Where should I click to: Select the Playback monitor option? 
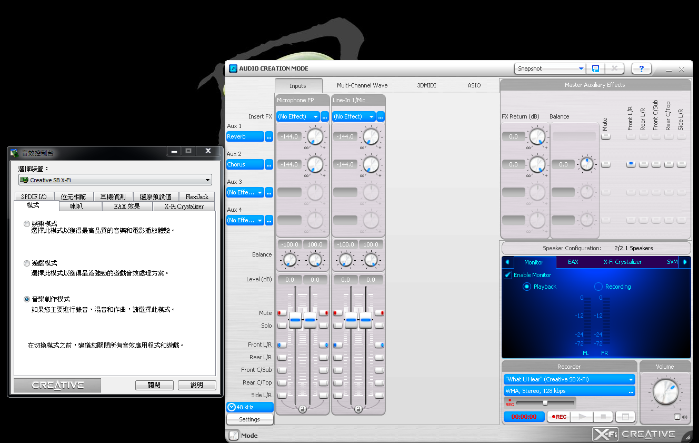[527, 287]
